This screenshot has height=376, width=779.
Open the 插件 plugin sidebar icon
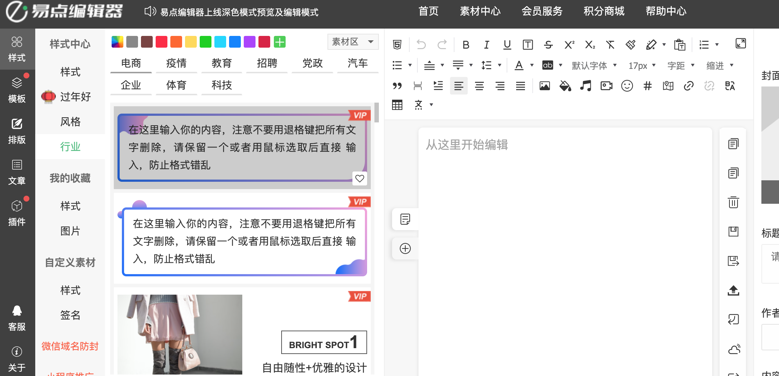tap(17, 212)
